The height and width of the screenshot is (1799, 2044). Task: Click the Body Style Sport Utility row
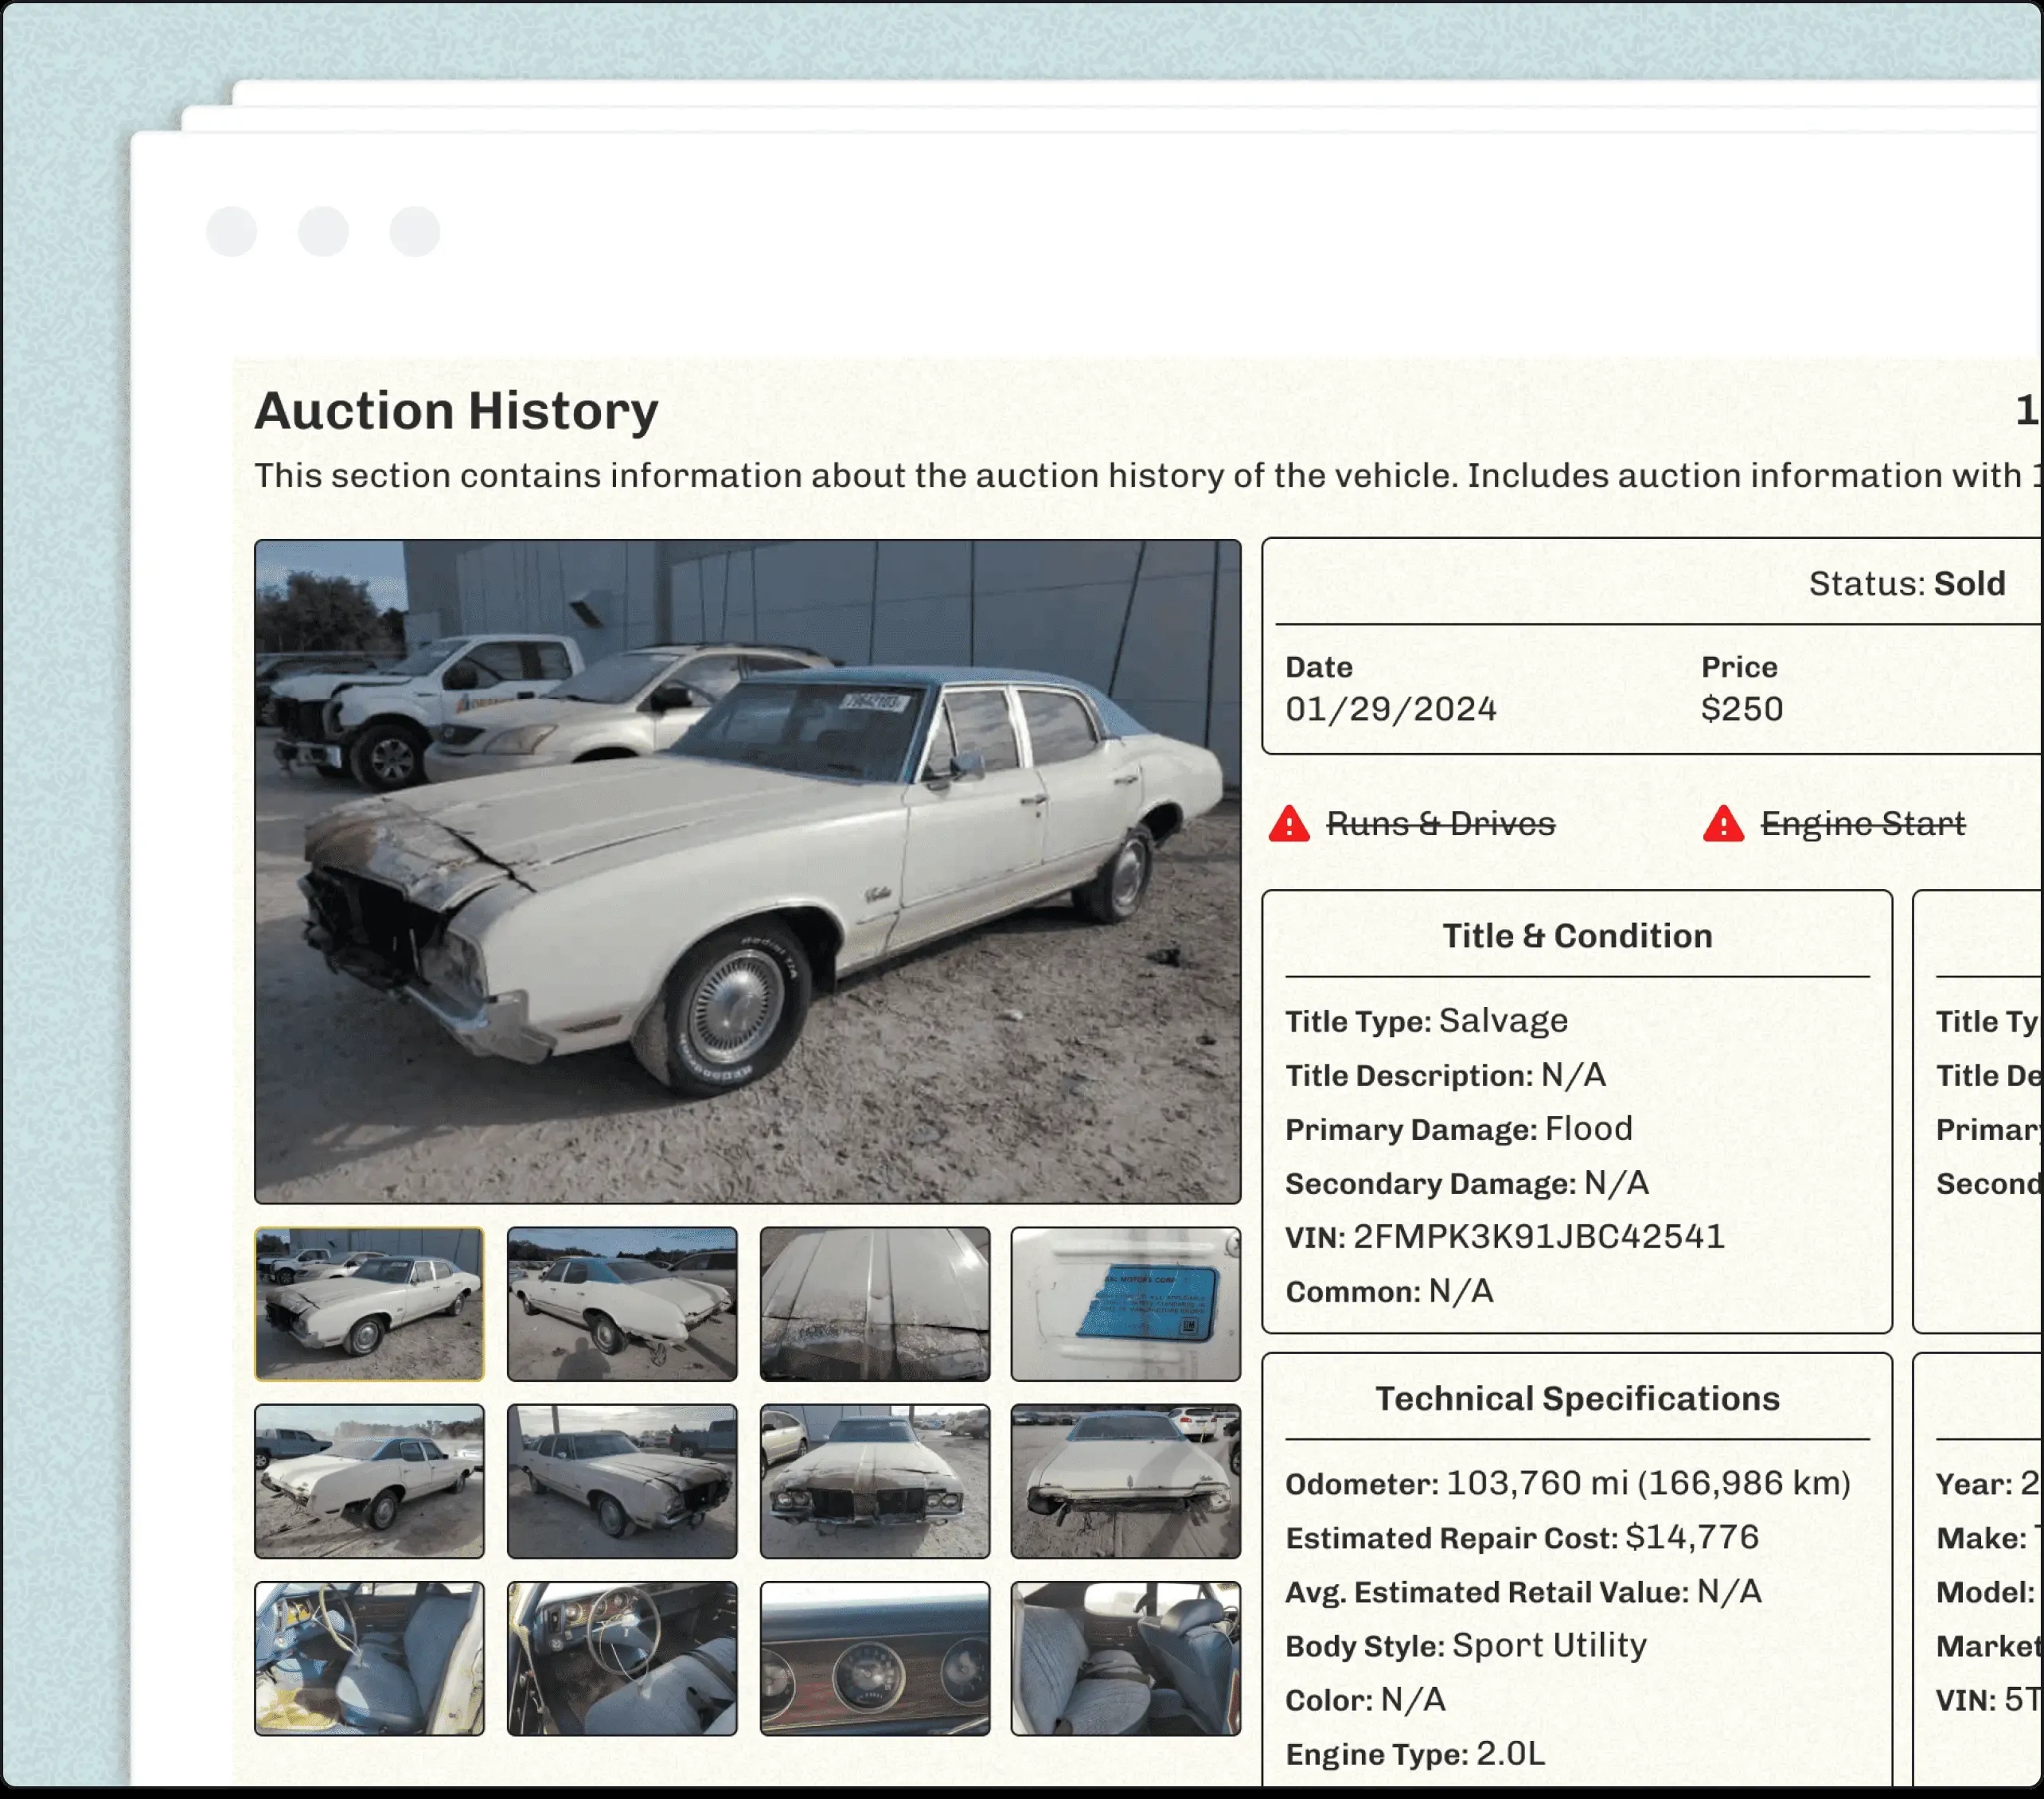[1466, 1645]
